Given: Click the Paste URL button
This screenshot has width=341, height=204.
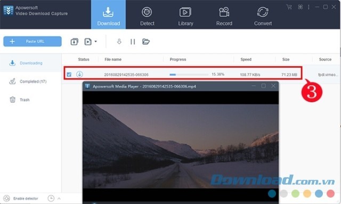Looking at the screenshot, I should coord(33,42).
